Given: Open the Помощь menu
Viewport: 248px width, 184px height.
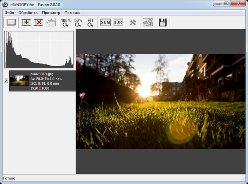Looking at the screenshot, I should [72, 13].
